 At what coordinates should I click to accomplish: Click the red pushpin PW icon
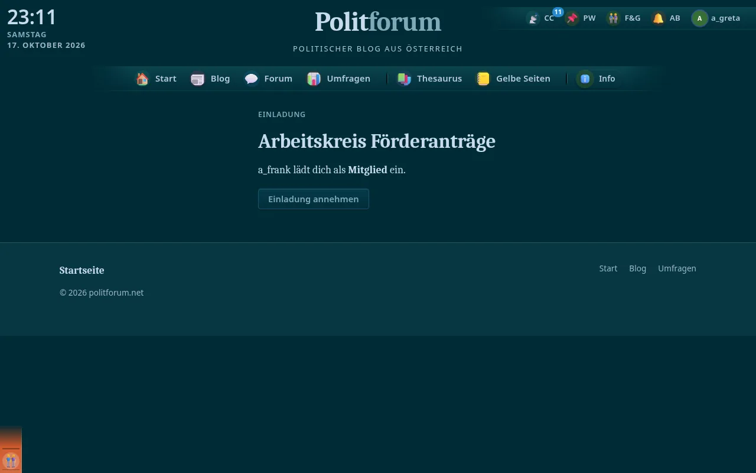click(x=572, y=18)
